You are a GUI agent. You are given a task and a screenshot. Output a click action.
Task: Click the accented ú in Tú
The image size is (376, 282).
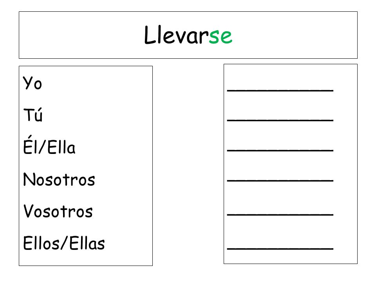coord(38,115)
